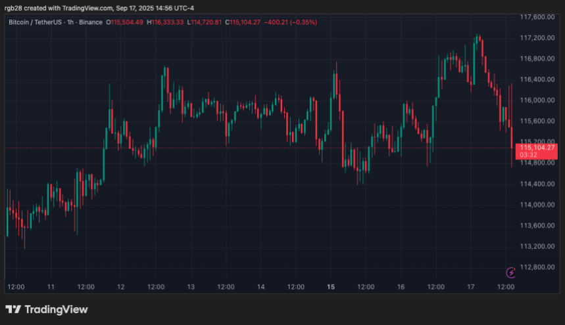565x325 pixels.
Task: Click the TradingView logo icon at bottom
Action: pyautogui.click(x=12, y=309)
